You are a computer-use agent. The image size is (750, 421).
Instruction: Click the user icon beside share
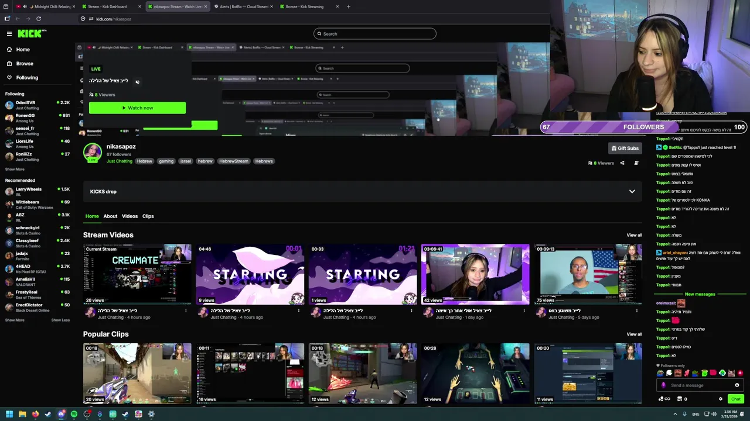pos(636,163)
